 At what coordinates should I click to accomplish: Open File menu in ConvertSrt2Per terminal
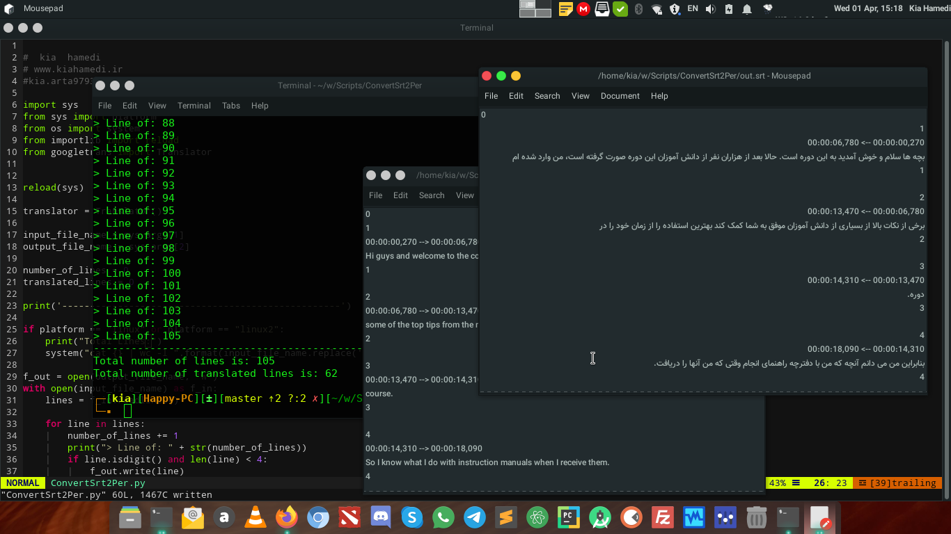click(x=104, y=106)
